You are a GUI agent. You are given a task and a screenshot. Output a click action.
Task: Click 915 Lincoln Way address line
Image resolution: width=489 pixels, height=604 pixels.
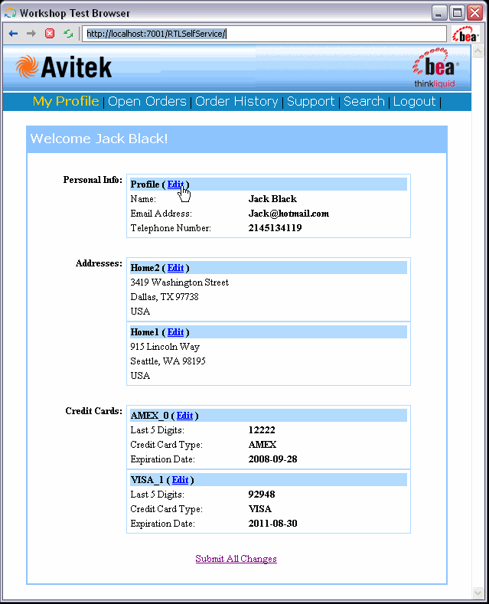click(x=165, y=347)
